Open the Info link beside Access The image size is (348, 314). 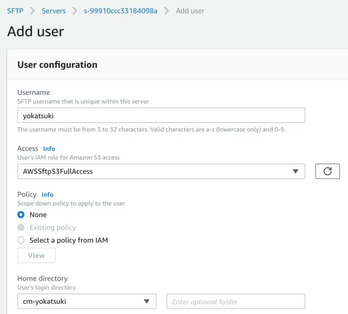tap(49, 149)
